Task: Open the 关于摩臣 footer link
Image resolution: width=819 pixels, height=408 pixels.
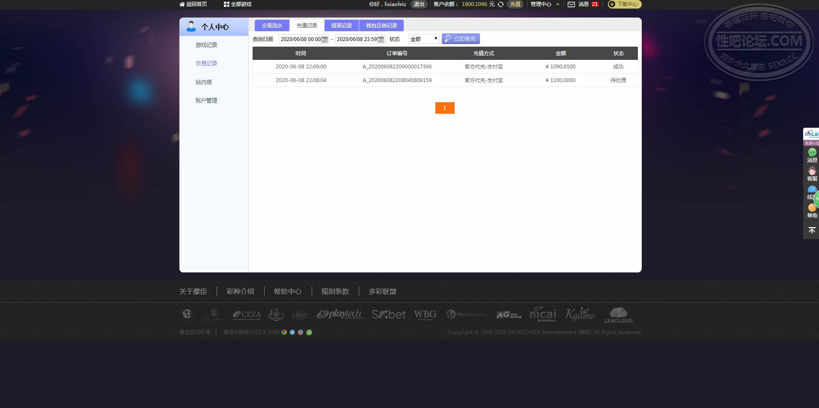Action: 193,292
